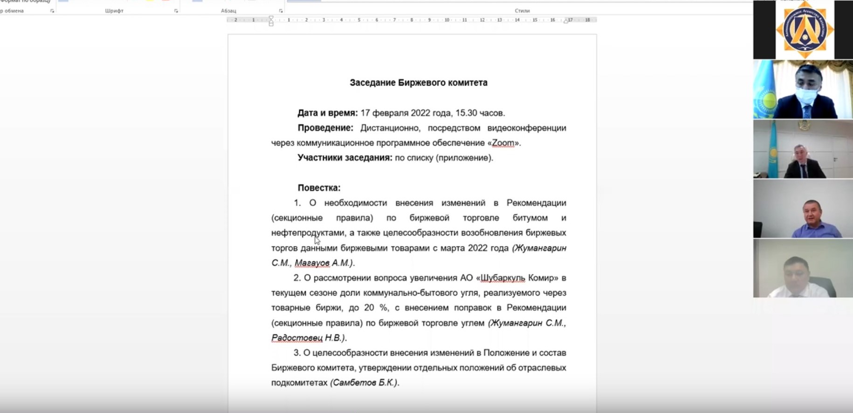The width and height of the screenshot is (853, 413).
Task: Click the underlined word "Шубаркуль"
Action: (x=502, y=278)
